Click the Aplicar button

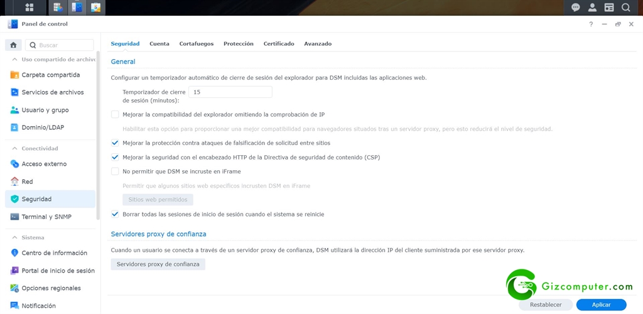(x=601, y=305)
